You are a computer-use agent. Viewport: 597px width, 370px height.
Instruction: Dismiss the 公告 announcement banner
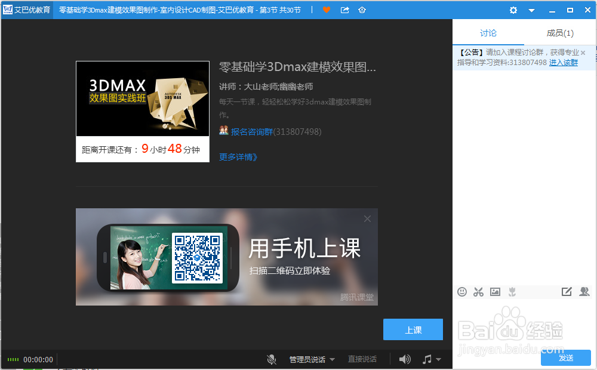583,53
